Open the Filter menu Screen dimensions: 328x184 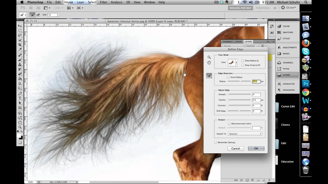[104, 2]
